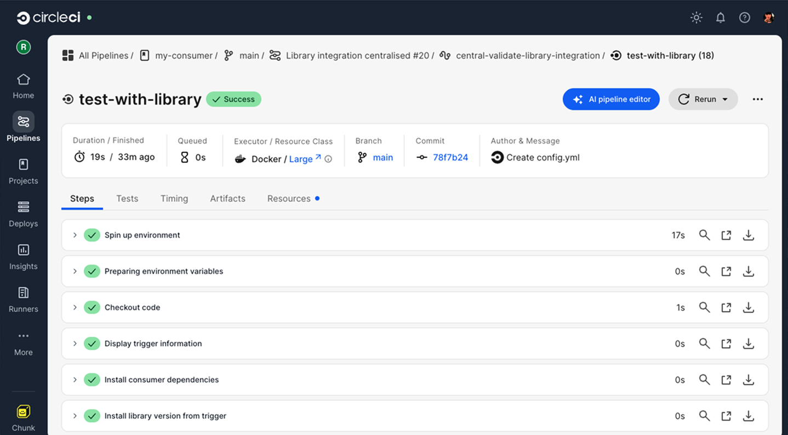Open commit 78f7b24 details
Screen dimensions: 788x435
[x=450, y=157]
